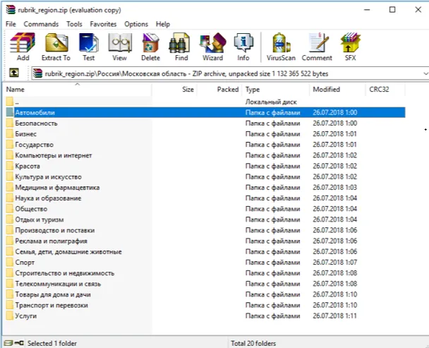Open the View file tool
Screen dimensions: 429x348
[x=119, y=47]
